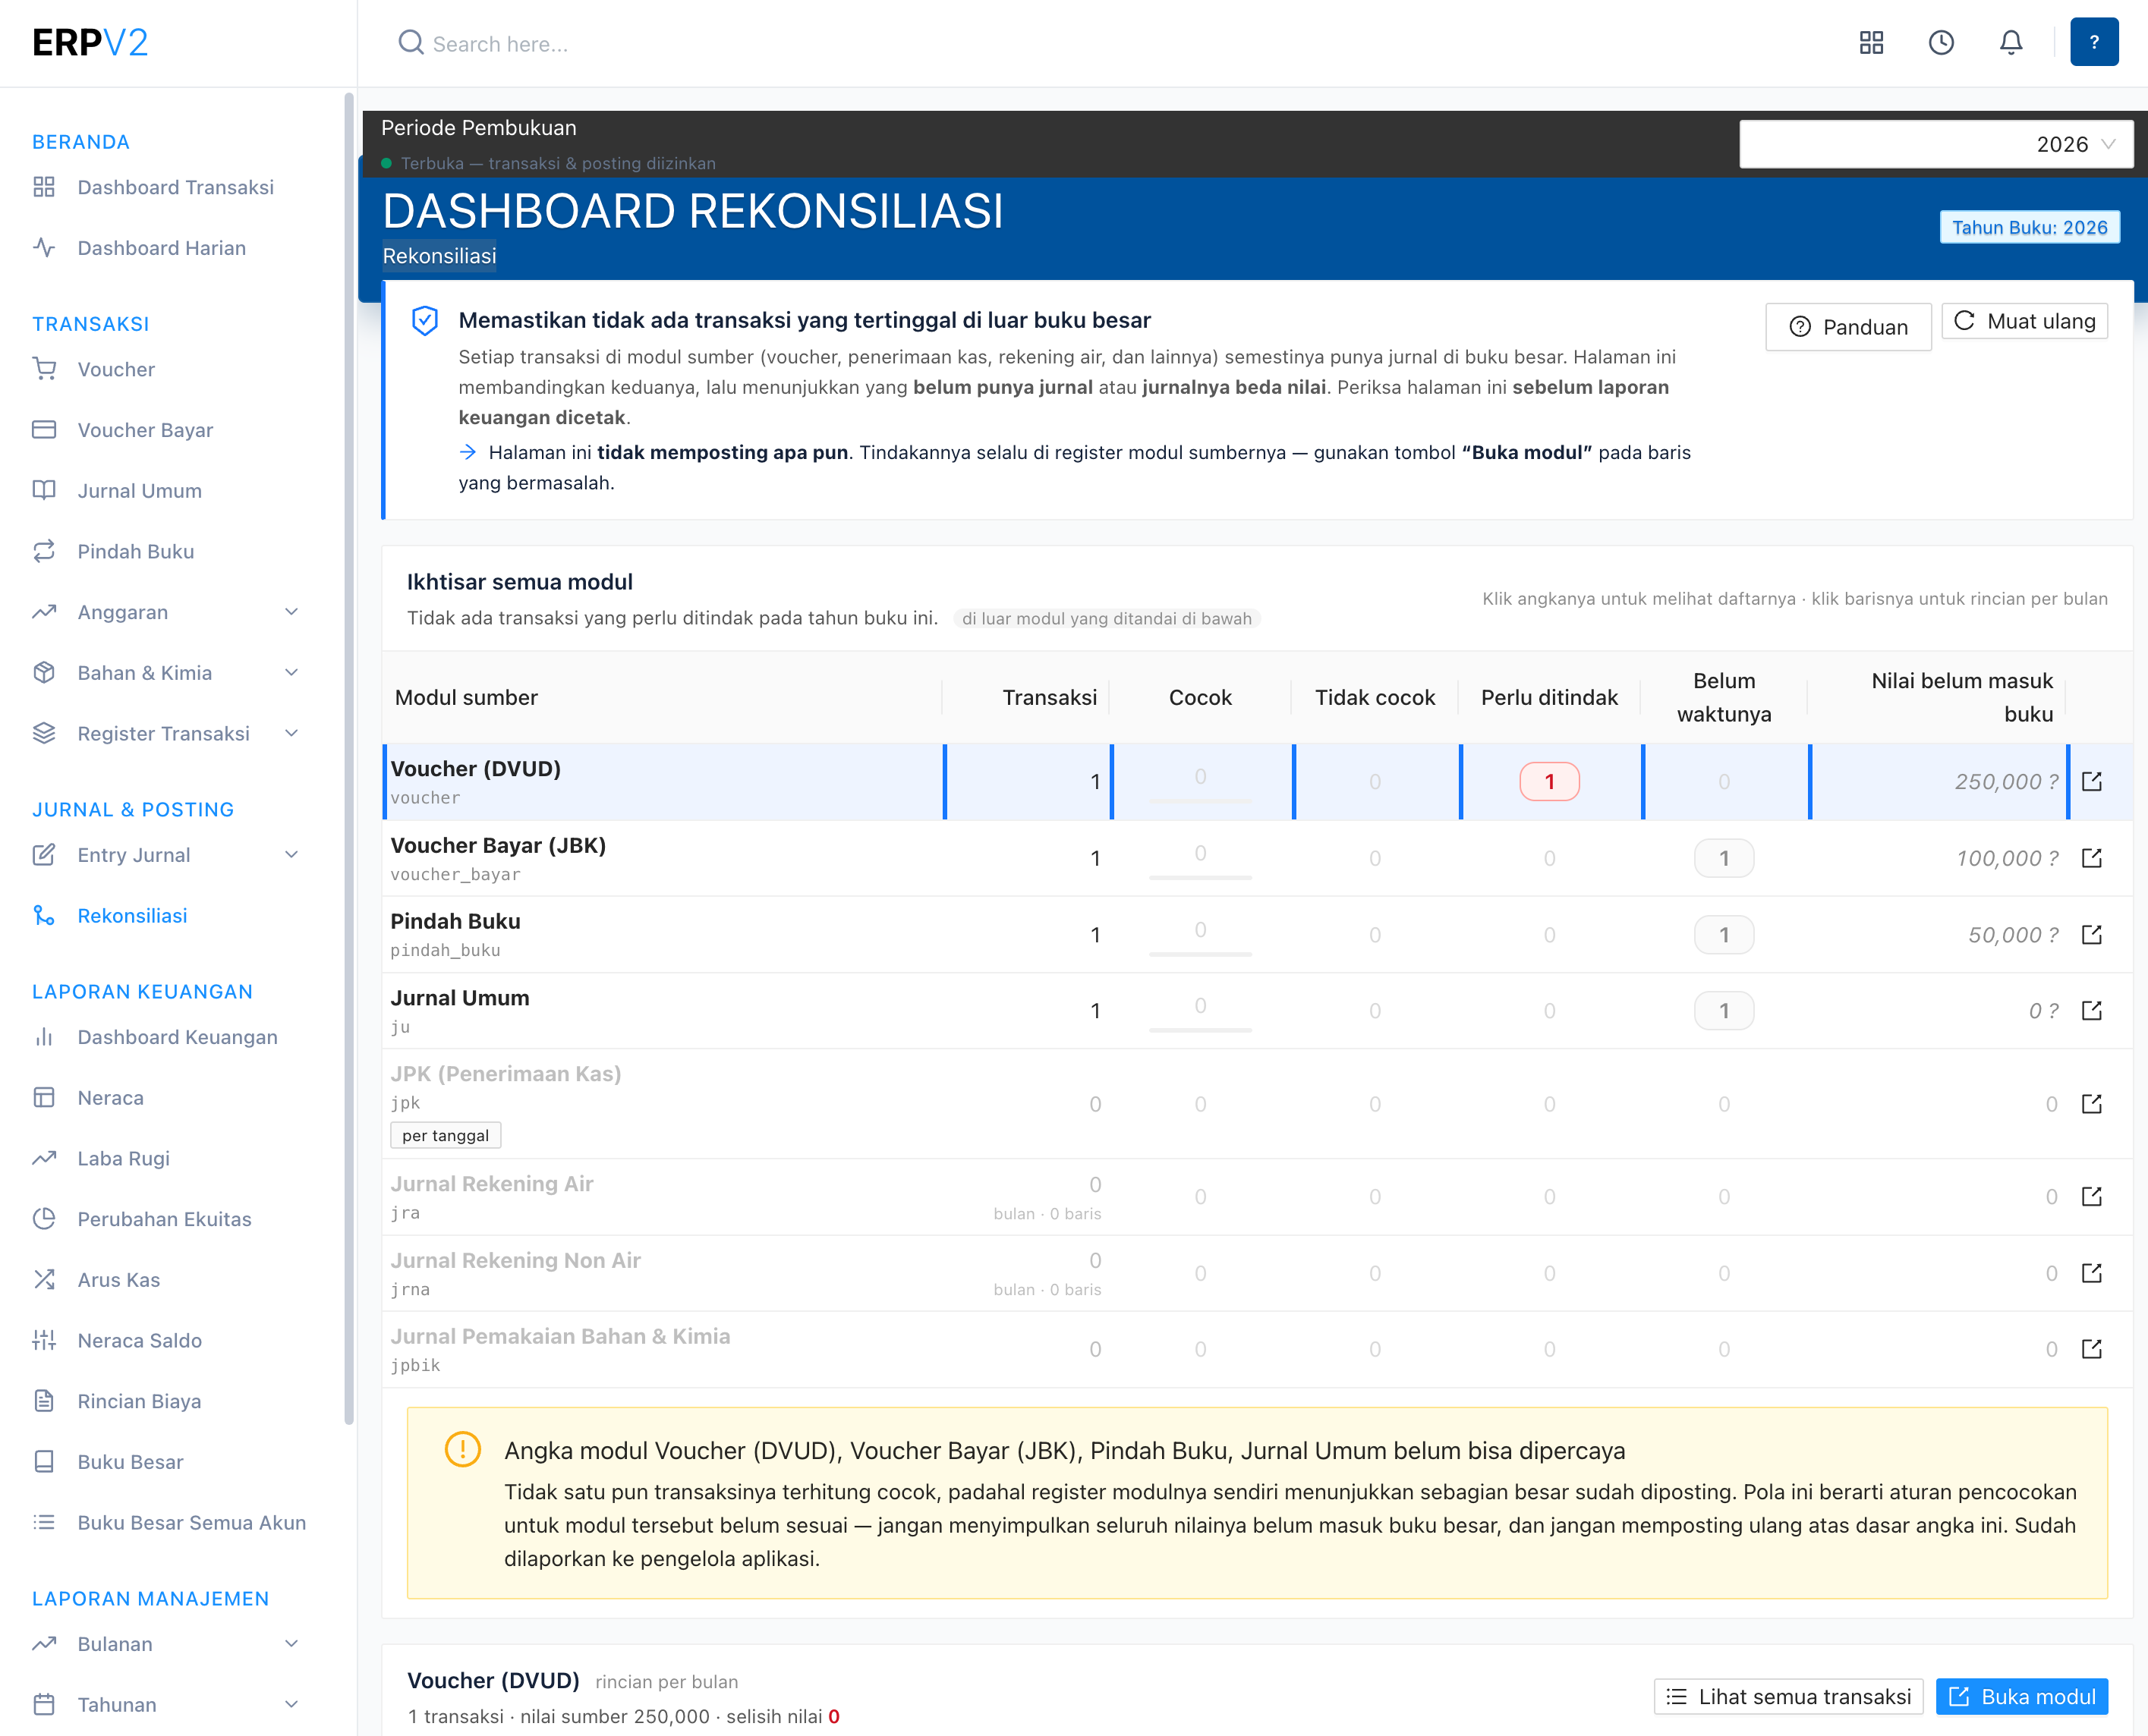Open Buku Besar Semua Akun item
Viewport: 2148px width, 1736px height.
pos(192,1522)
